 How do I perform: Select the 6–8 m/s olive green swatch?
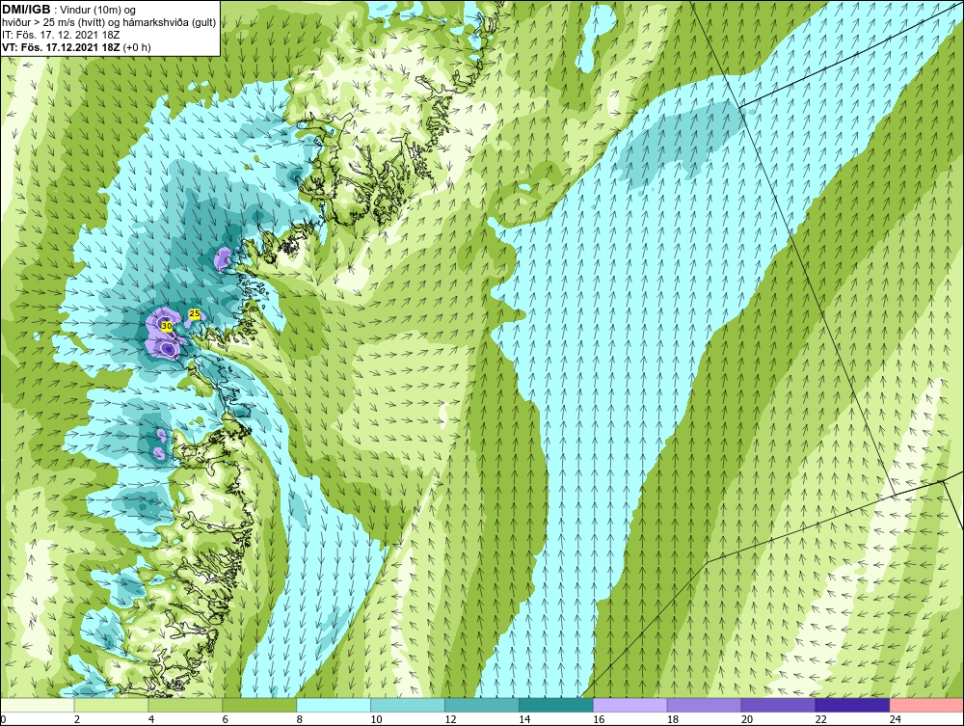click(x=259, y=705)
